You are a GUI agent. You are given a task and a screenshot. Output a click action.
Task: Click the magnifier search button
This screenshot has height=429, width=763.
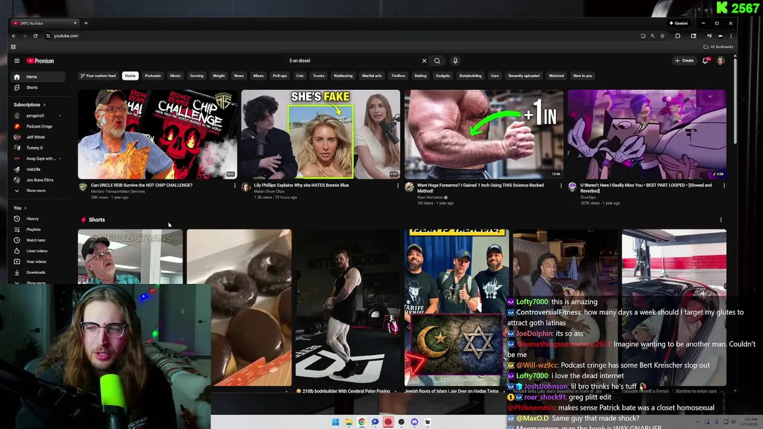(x=437, y=61)
